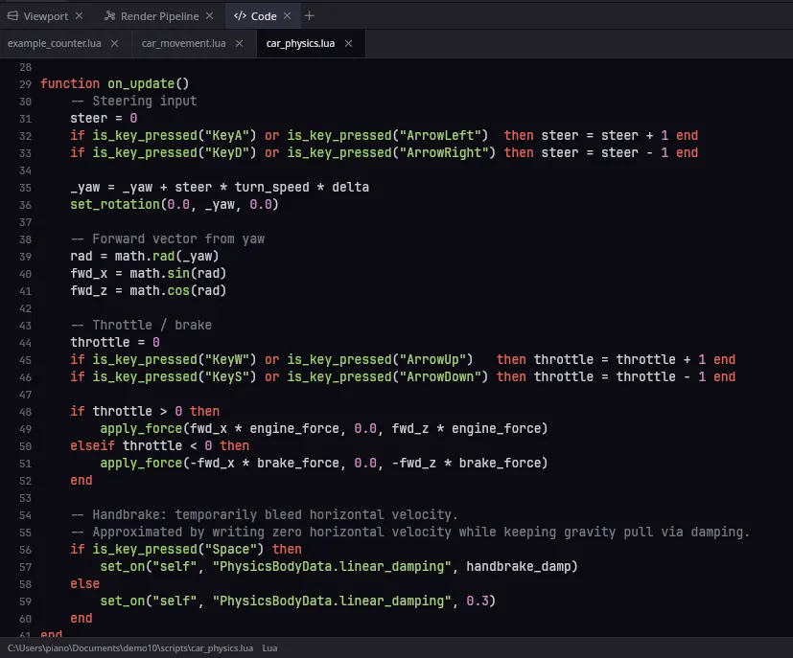Click the Lua language indicator
This screenshot has width=793, height=658.
point(269,647)
